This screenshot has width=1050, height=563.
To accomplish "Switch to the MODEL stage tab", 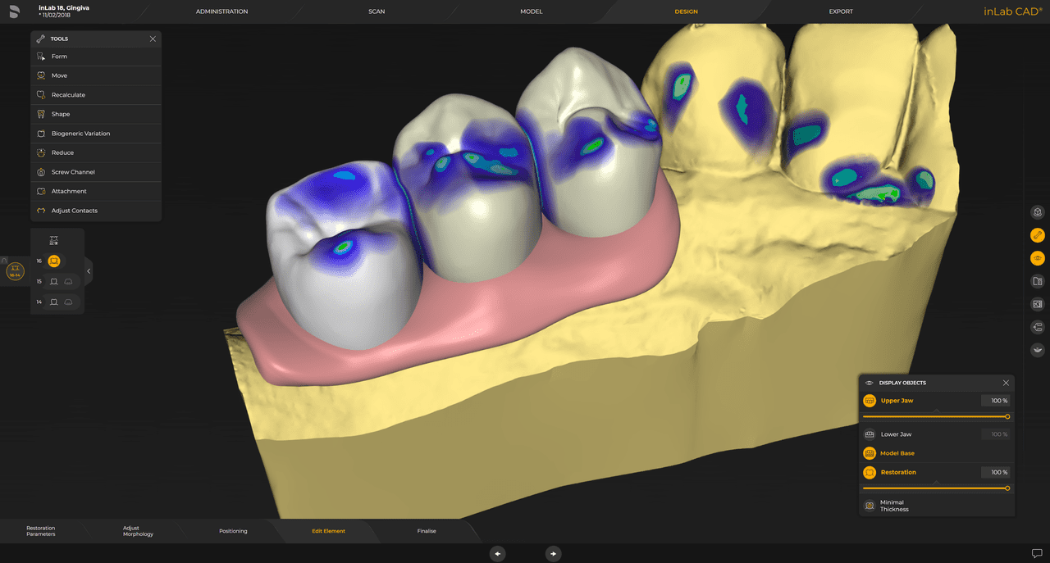I will click(x=531, y=11).
